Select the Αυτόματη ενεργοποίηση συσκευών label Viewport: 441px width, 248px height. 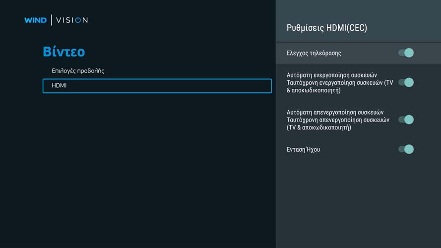[331, 75]
